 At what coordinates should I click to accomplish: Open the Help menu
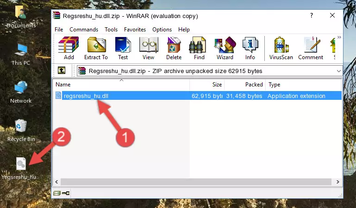[184, 30]
